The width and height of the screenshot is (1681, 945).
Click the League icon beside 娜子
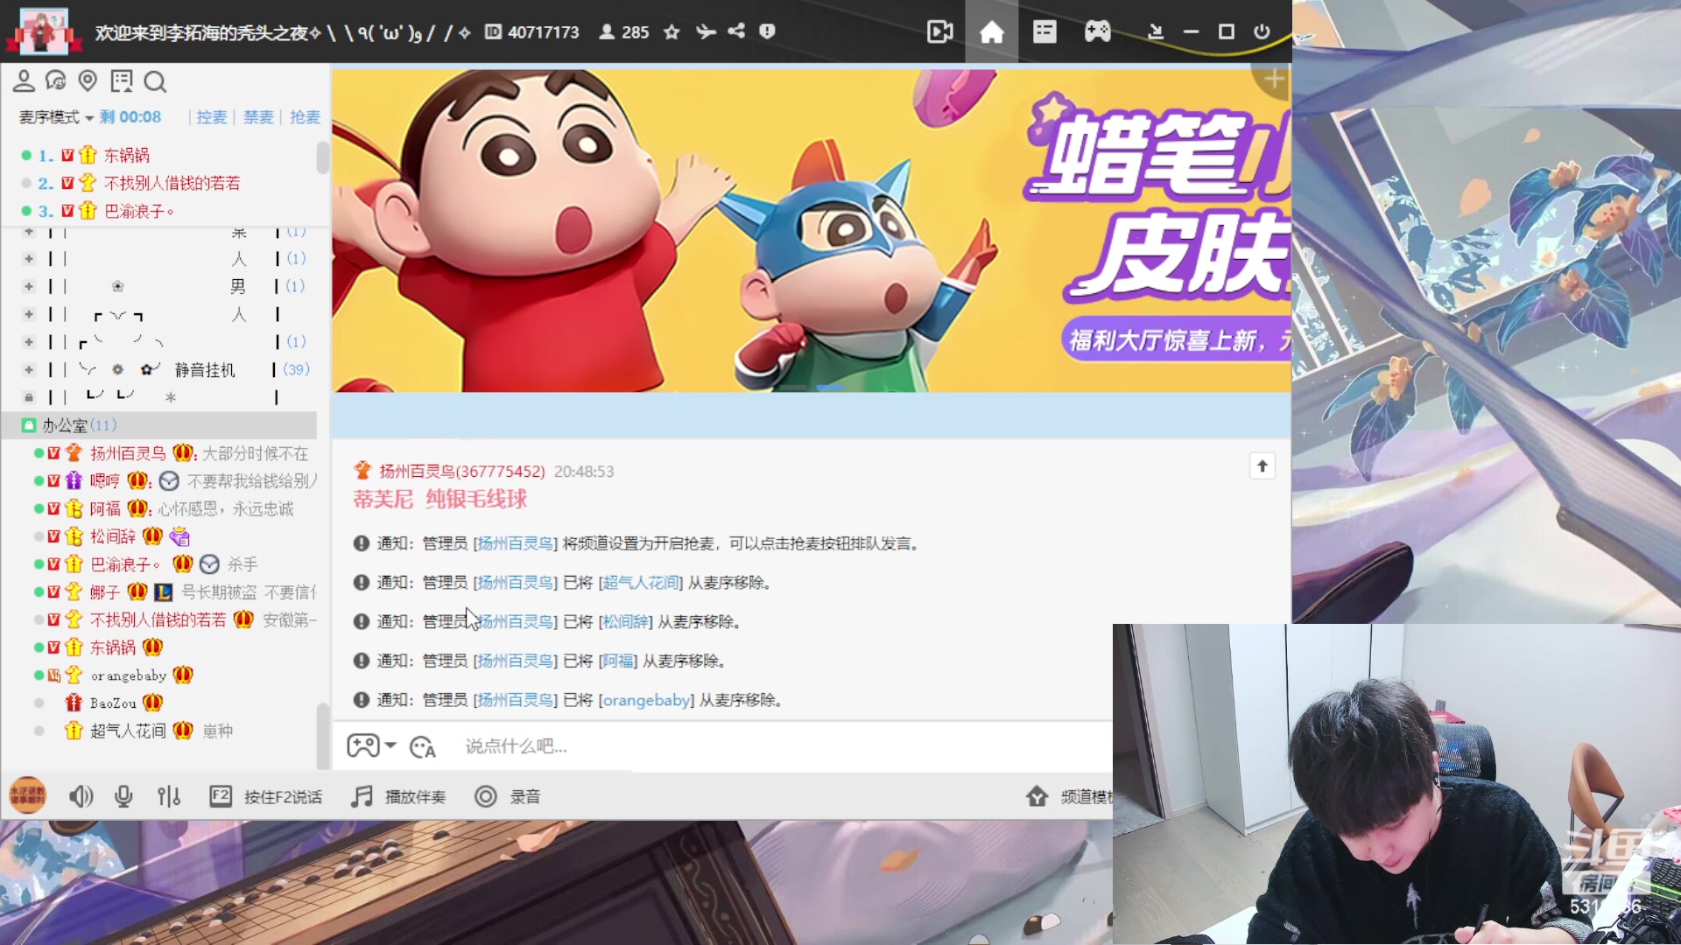(x=163, y=592)
